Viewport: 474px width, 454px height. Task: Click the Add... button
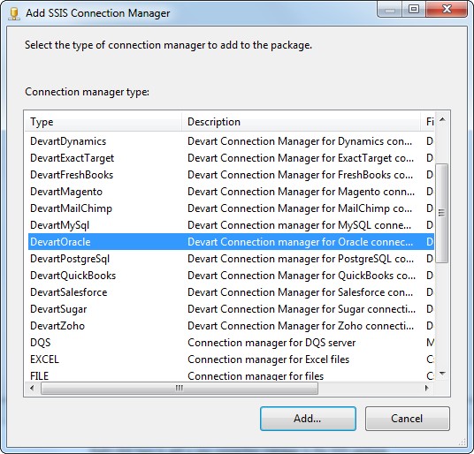[308, 419]
